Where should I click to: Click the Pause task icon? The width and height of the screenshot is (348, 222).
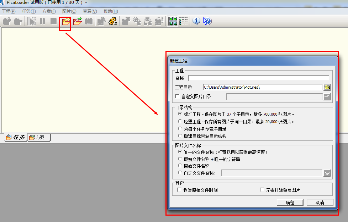(x=42, y=21)
